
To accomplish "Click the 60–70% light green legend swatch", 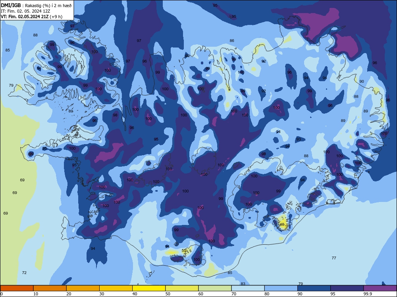I will click(215, 288).
